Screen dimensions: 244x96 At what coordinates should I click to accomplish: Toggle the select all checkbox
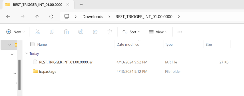[x=32, y=44]
